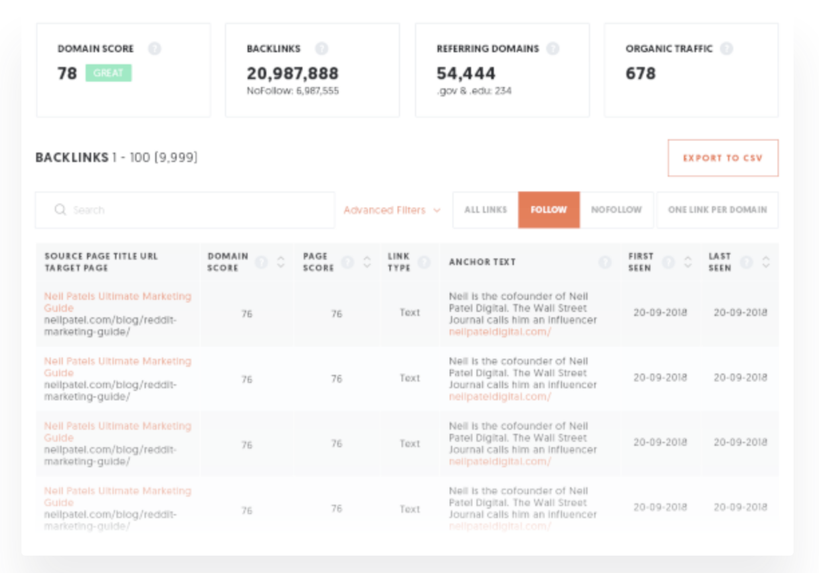Image resolution: width=819 pixels, height=573 pixels.
Task: Open third row's neilpateldigital.com/ anchor link
Action: click(500, 461)
